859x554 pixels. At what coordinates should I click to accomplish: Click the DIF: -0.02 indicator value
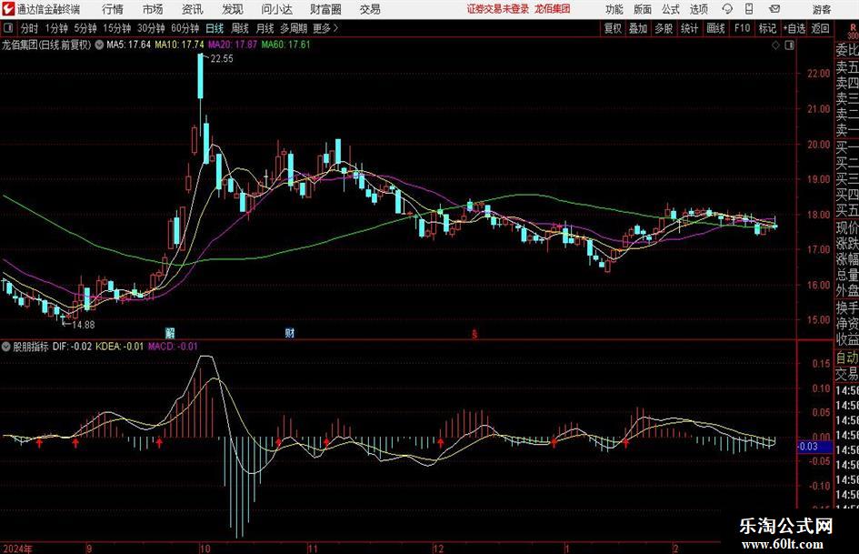[73, 347]
